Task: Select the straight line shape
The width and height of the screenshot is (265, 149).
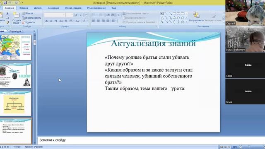Action: tap(166, 14)
